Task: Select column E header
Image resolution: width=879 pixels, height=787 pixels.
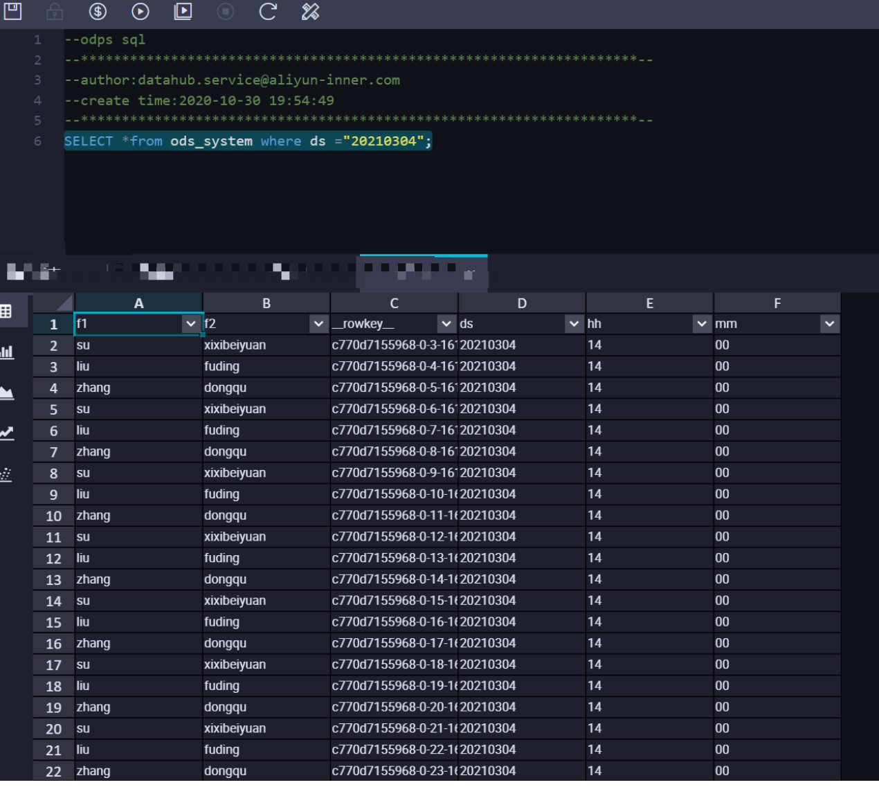Action: click(x=649, y=303)
